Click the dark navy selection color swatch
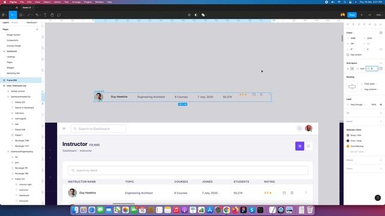Viewport: 385px width, 216px height. 348,141
